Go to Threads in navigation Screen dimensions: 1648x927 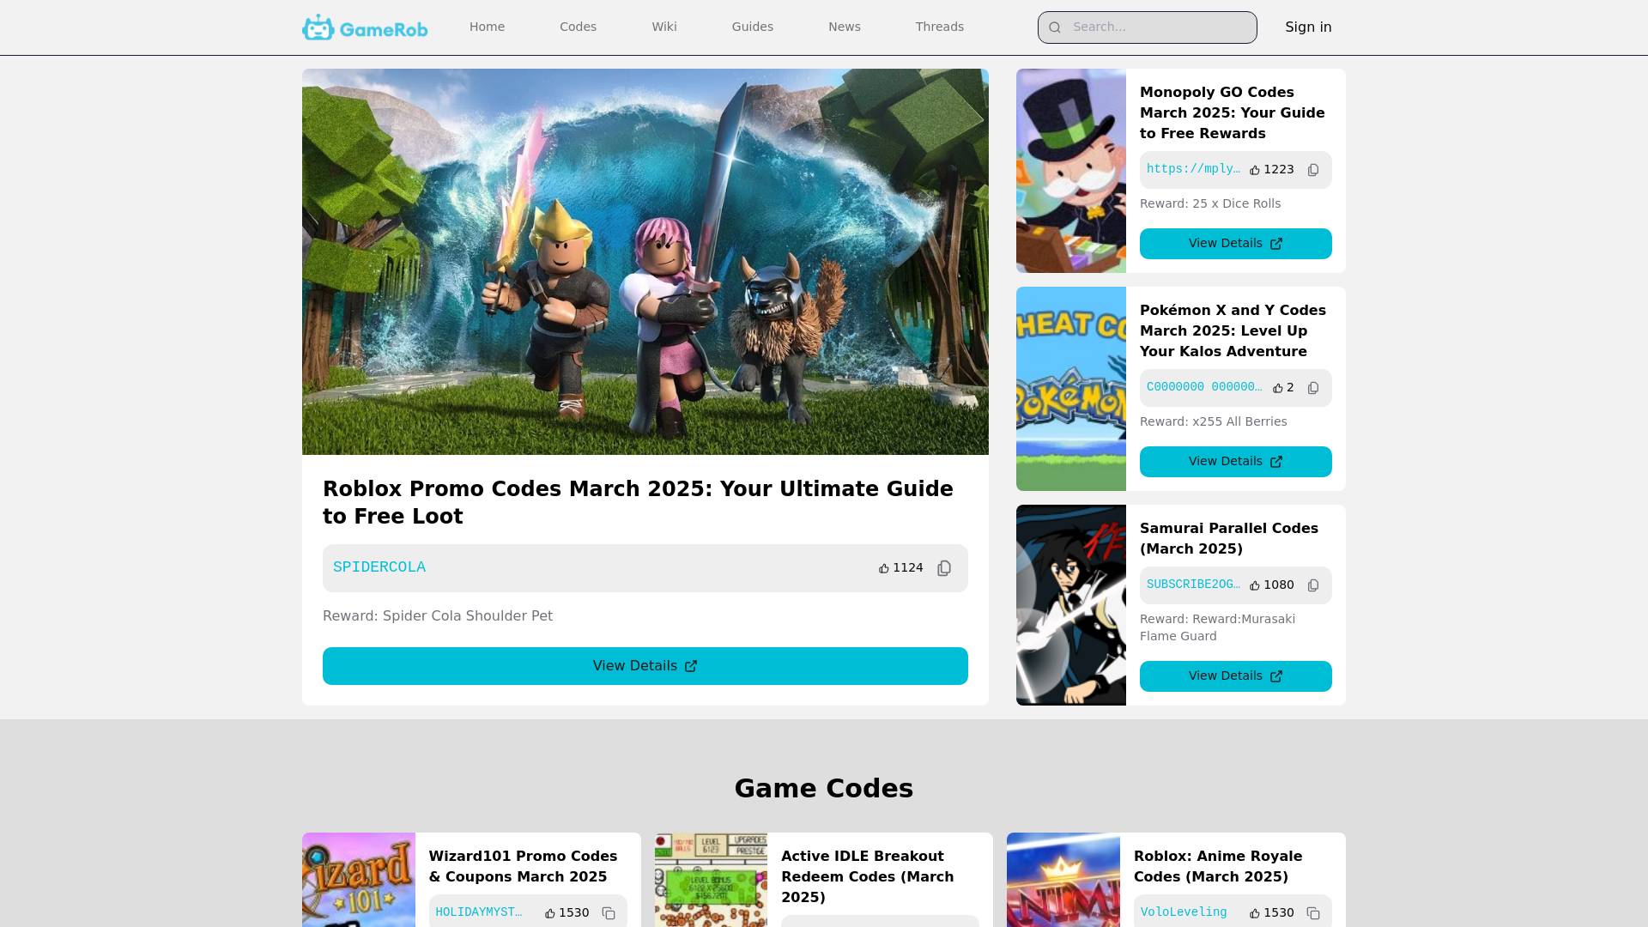(940, 27)
